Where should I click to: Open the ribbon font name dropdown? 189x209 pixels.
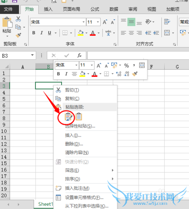(x=84, y=22)
